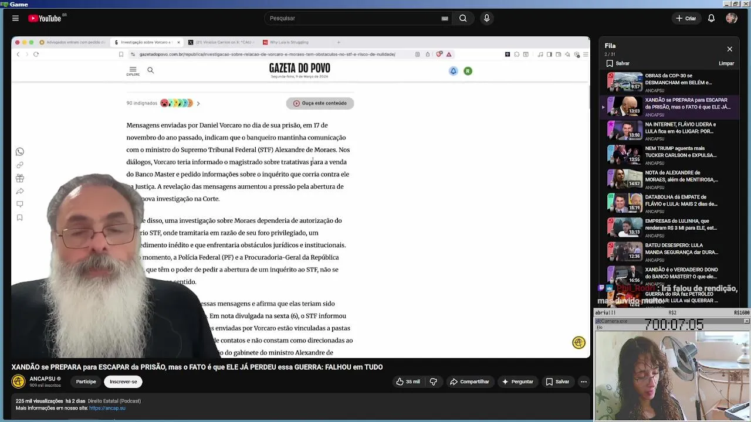Click the Participe join button
The width and height of the screenshot is (751, 422).
pos(86,382)
